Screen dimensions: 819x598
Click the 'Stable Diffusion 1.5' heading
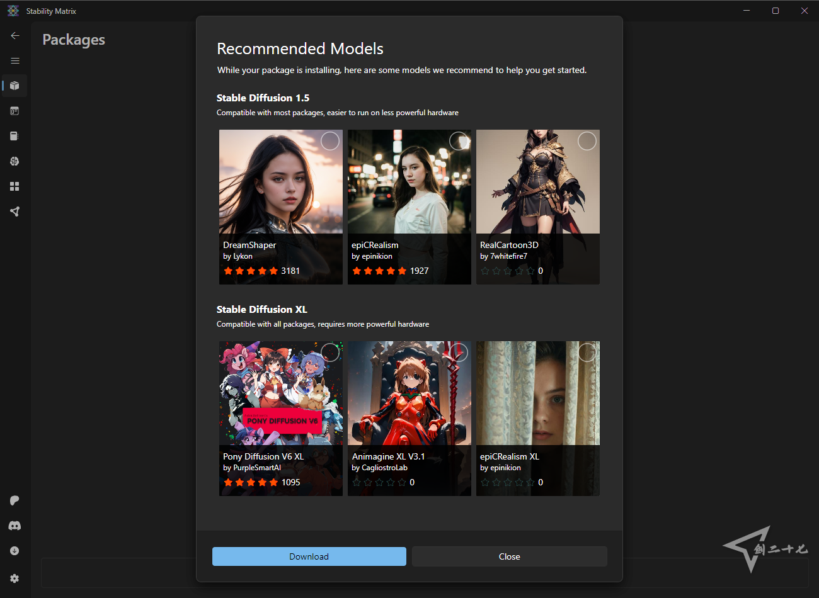coord(263,98)
